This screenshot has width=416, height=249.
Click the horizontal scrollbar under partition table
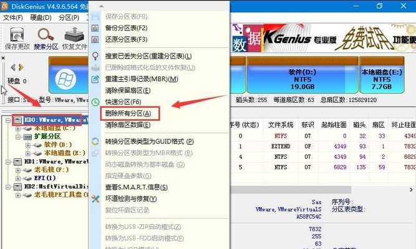[x=291, y=190]
